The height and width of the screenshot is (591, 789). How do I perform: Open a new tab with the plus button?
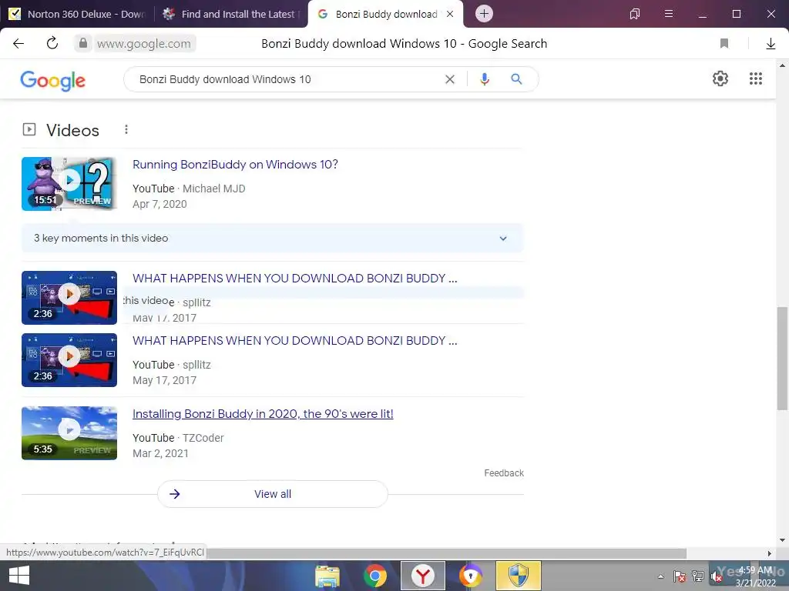coord(484,14)
